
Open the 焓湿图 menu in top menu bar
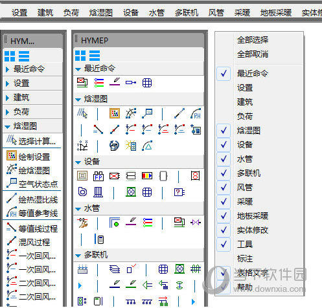pos(101,13)
